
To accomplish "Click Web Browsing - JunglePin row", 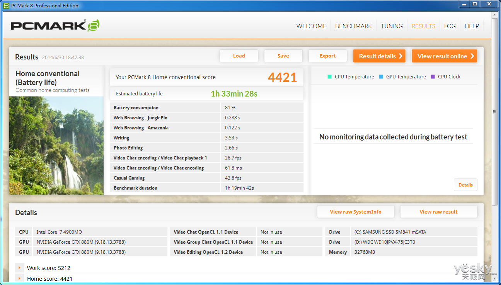I will [207, 117].
